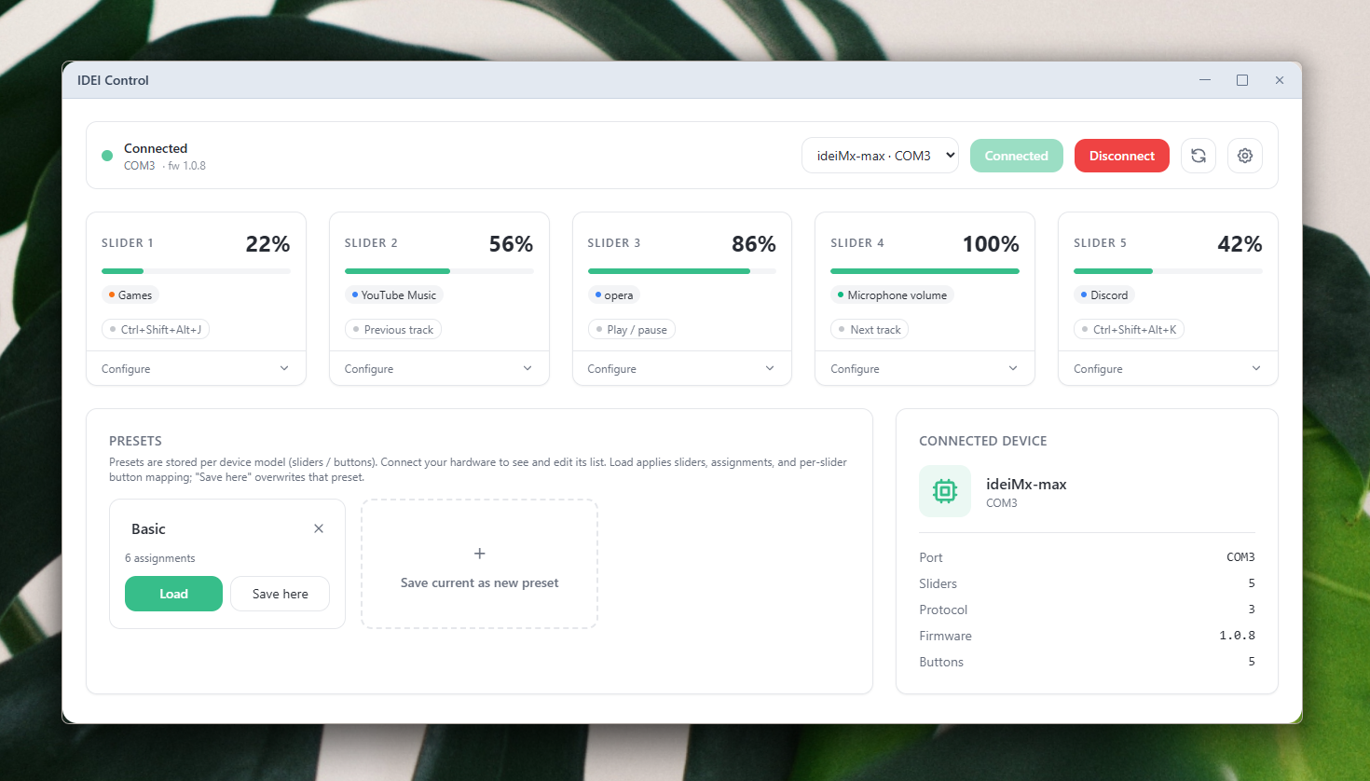Open settings via gear icon
The height and width of the screenshot is (781, 1370).
[x=1245, y=156]
